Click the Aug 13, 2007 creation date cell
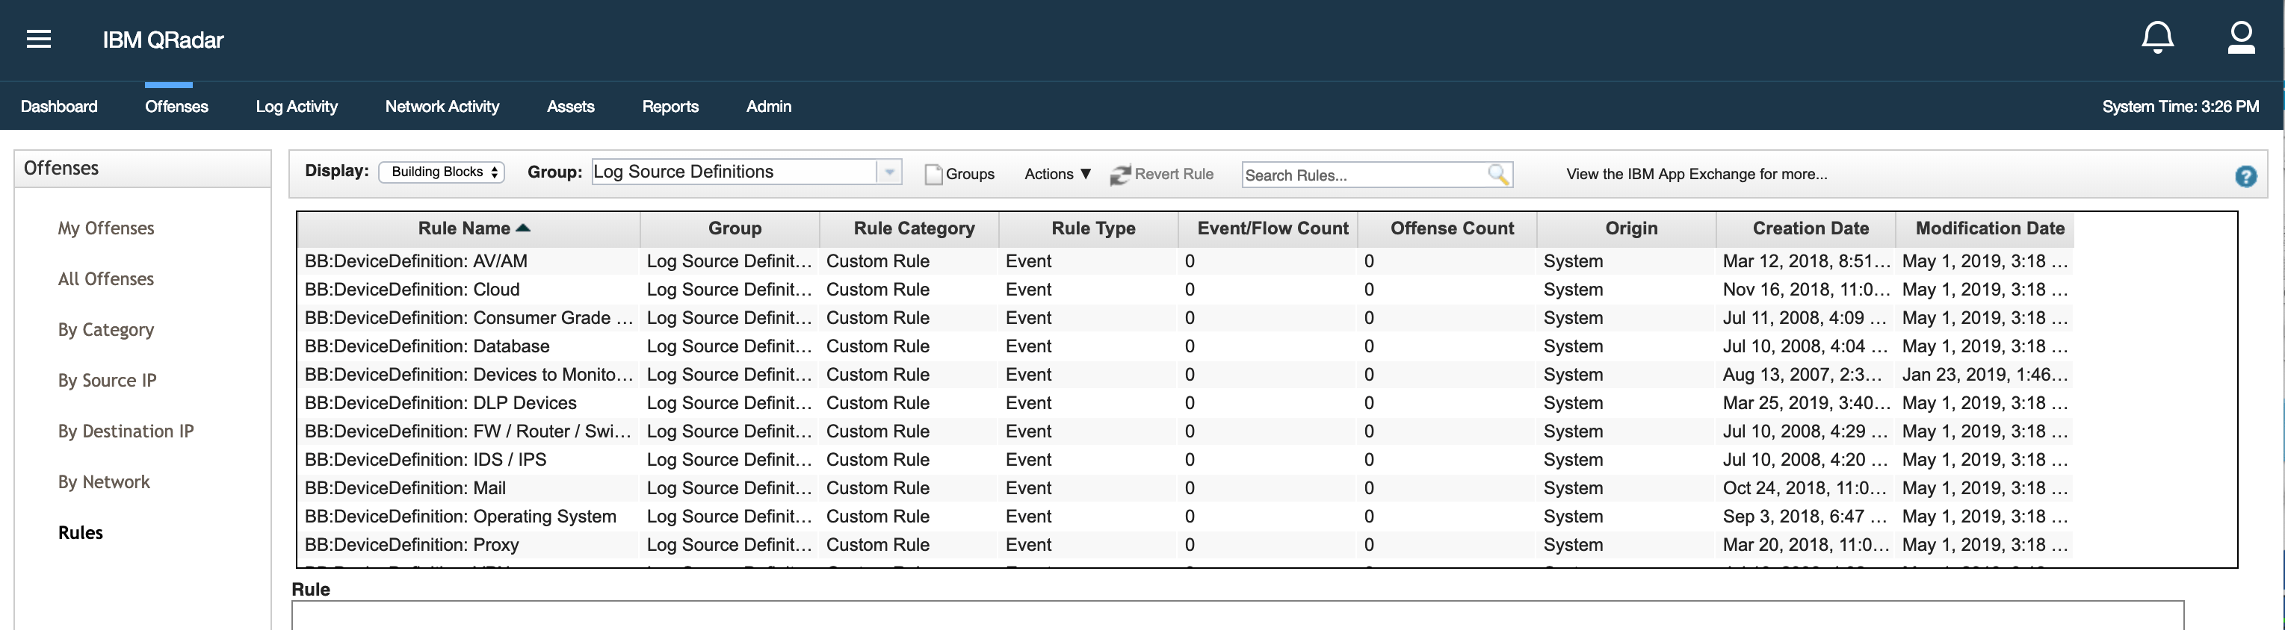The width and height of the screenshot is (2285, 630). 1805,375
